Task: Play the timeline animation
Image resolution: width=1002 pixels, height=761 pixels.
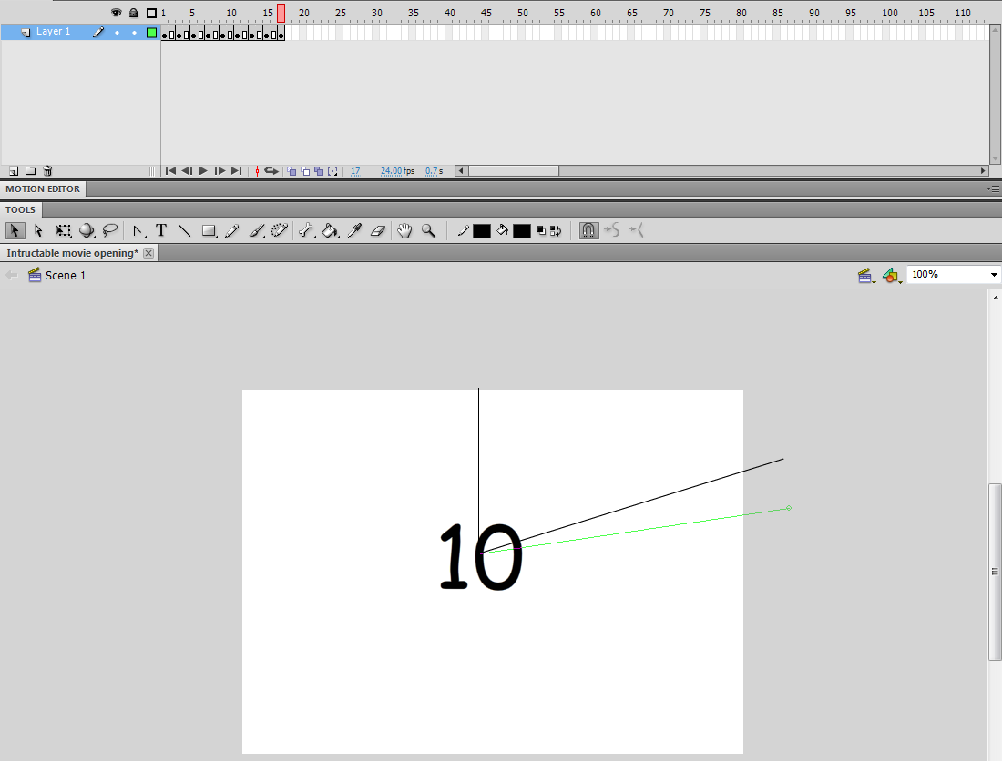Action: pos(203,171)
